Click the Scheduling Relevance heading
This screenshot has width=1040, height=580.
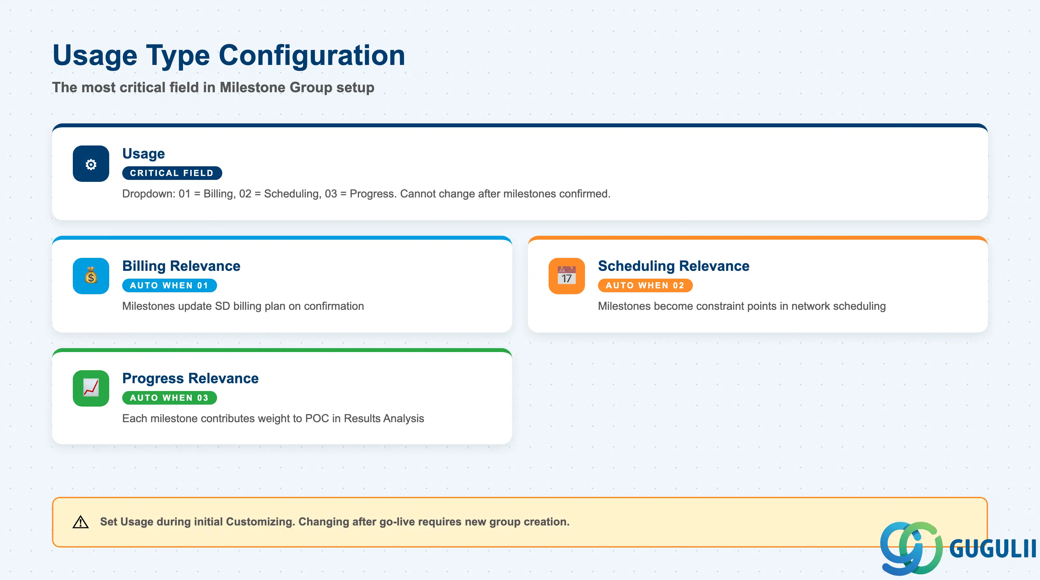(673, 266)
